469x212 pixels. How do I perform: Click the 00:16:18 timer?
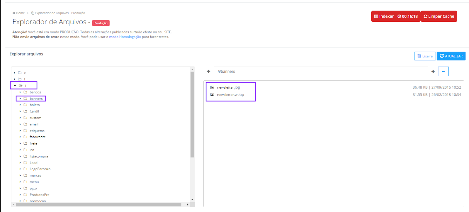click(408, 16)
